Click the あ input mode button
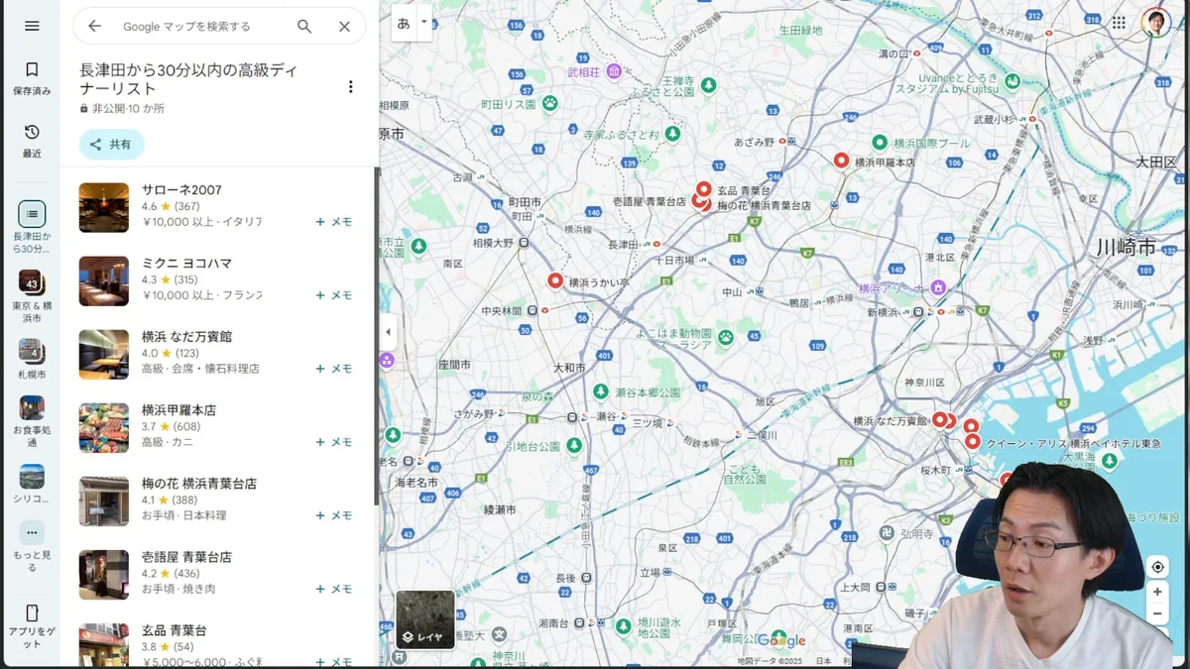The height and width of the screenshot is (669, 1190). [x=403, y=22]
